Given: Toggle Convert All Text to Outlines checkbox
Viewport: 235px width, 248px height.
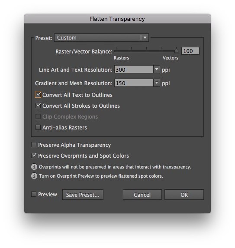Looking at the screenshot, I should (x=38, y=95).
